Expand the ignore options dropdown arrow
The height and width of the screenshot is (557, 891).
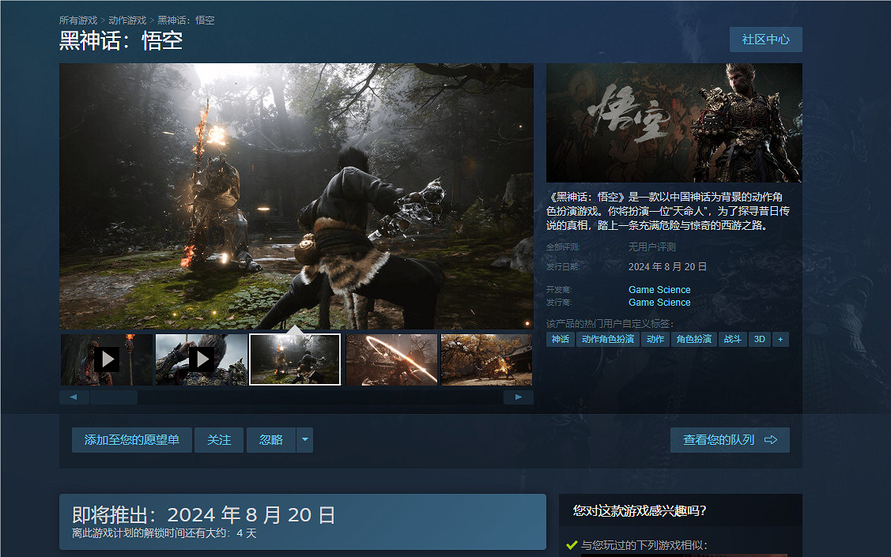[x=304, y=440]
